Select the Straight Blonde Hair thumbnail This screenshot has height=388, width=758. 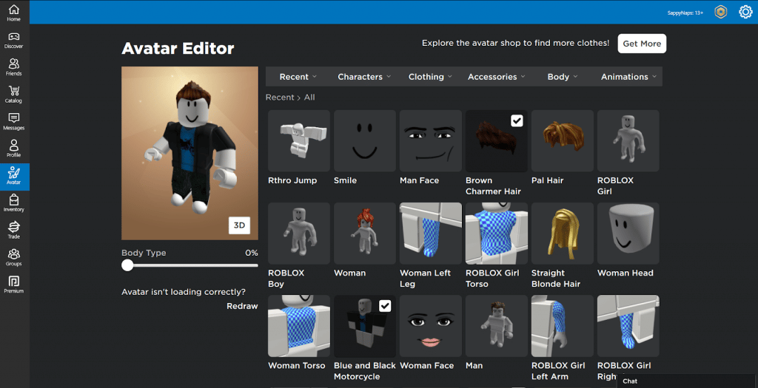point(563,233)
